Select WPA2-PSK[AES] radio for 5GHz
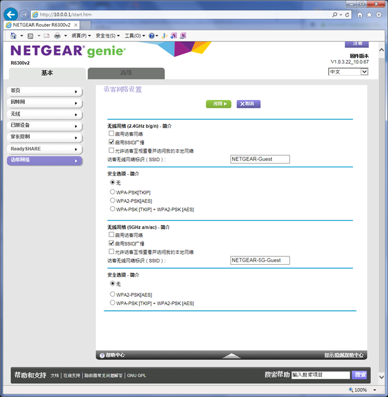This screenshot has height=397, width=388. (x=112, y=294)
